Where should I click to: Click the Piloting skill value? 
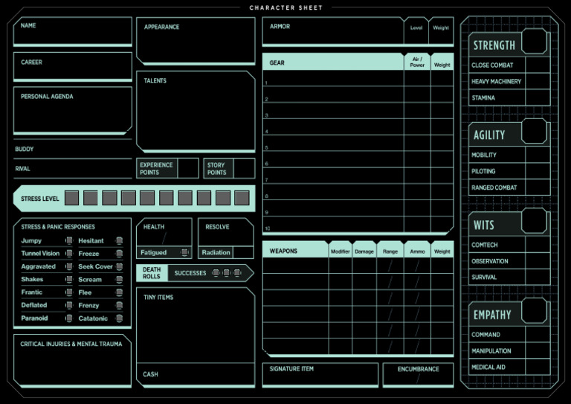538,171
